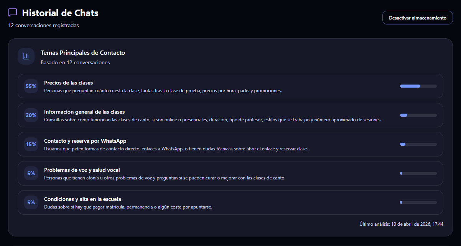
Task: Click the Desactivar almacenamiento button
Action: tap(418, 18)
